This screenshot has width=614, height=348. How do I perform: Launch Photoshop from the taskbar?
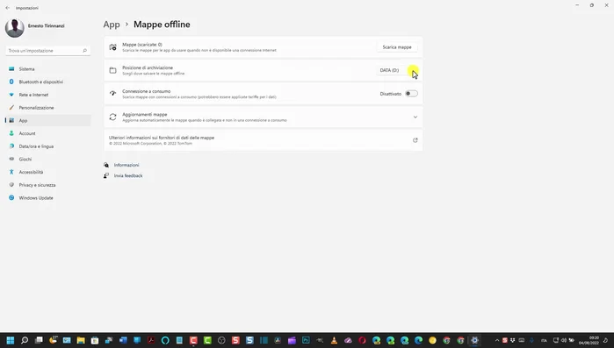pos(306,340)
